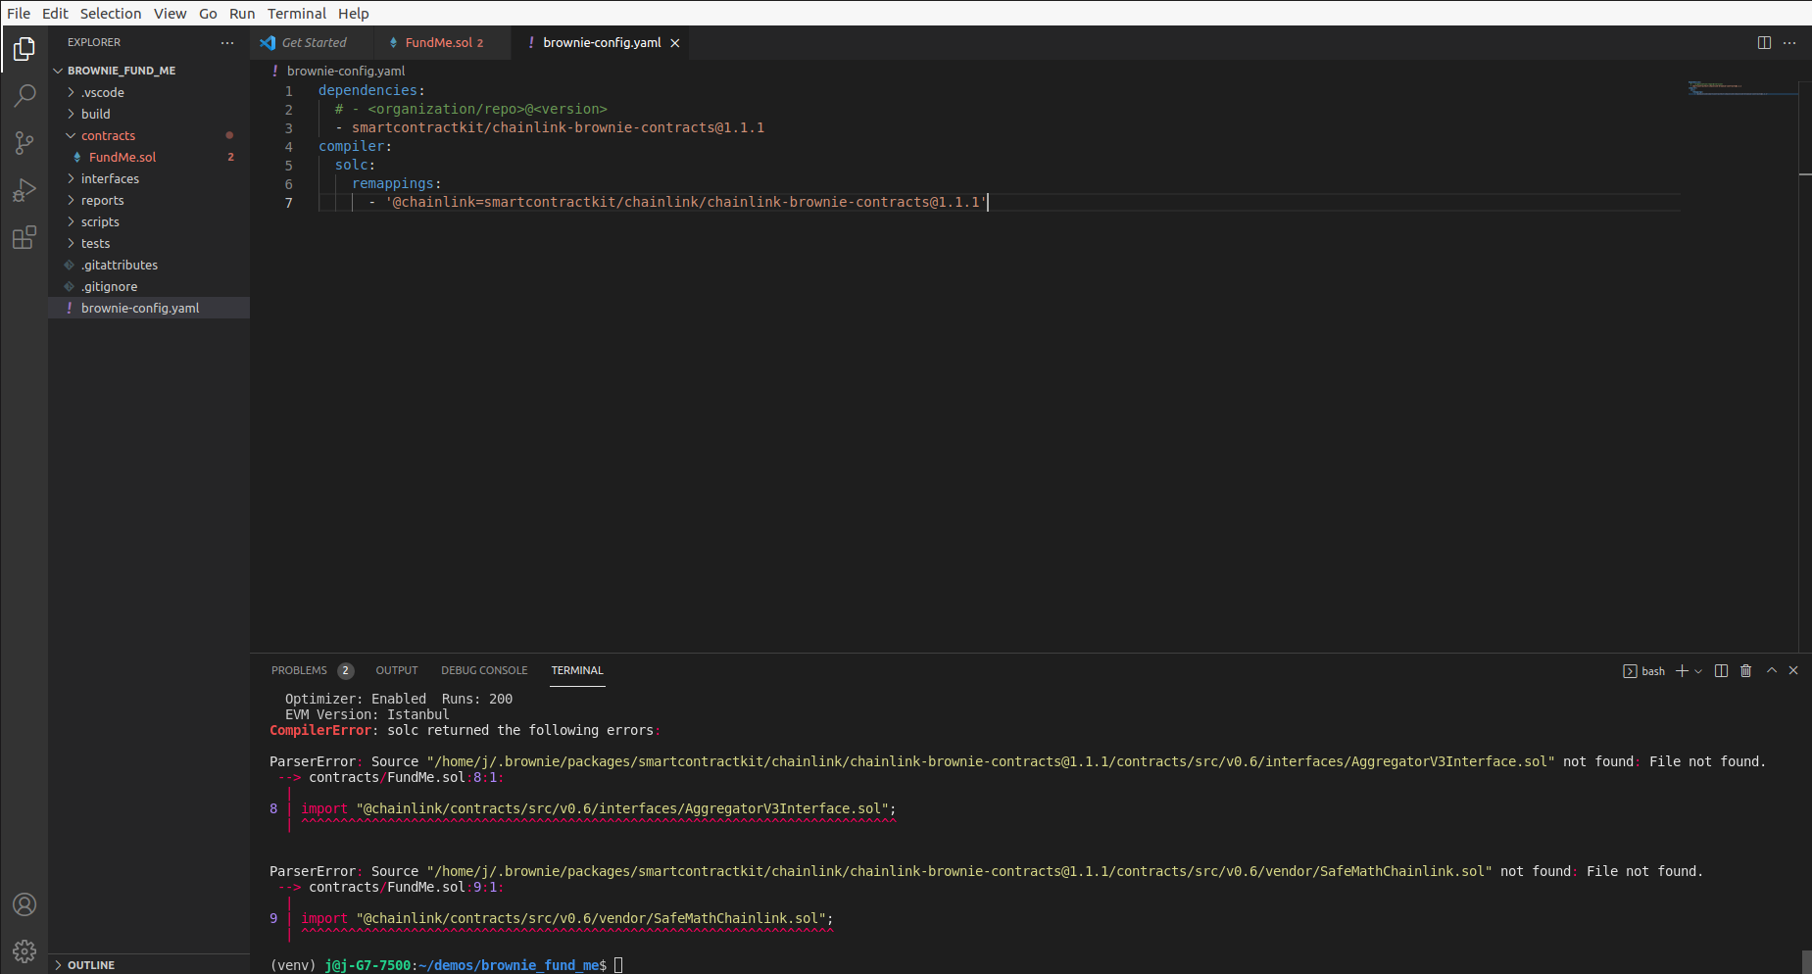Expand the scripts folder
The height and width of the screenshot is (974, 1812).
click(x=149, y=222)
